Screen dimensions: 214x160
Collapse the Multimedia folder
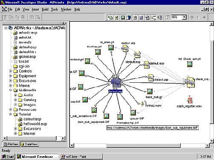point(11,90)
